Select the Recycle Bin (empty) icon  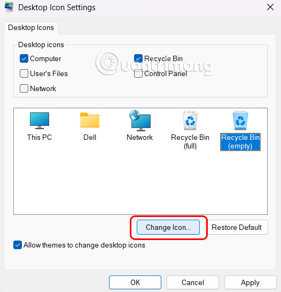[240, 121]
